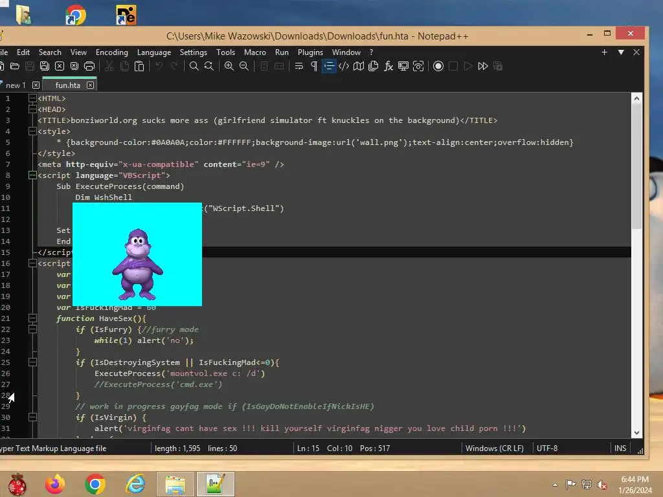Click the Save recorded macro icon
This screenshot has height=497, width=663.
pos(498,66)
